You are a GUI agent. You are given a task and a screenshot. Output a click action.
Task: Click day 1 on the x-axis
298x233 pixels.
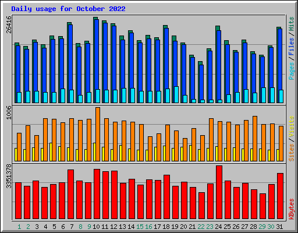(19, 227)
